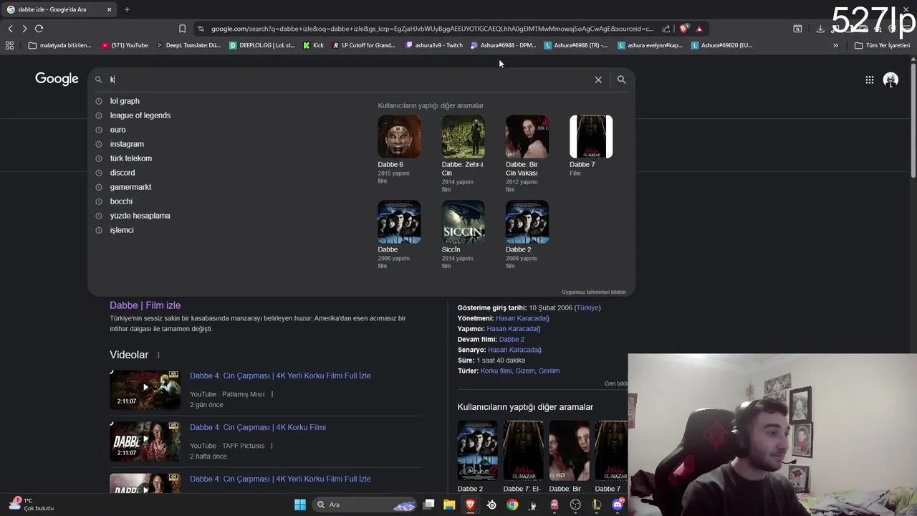Viewport: 917px width, 516px height.
Task: Click Dabbe 6 movie thumbnail
Action: [x=399, y=136]
